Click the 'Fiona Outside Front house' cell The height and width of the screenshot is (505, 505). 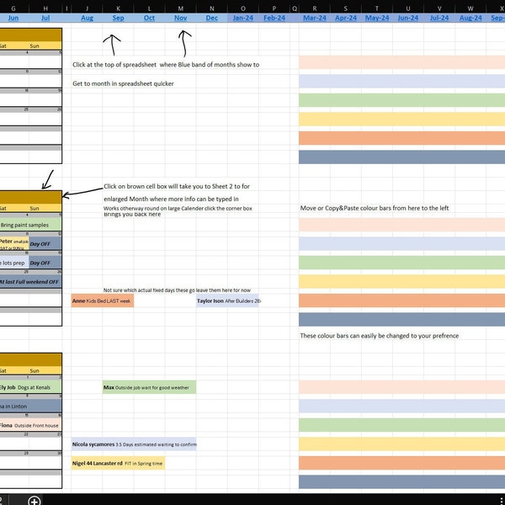pos(30,425)
